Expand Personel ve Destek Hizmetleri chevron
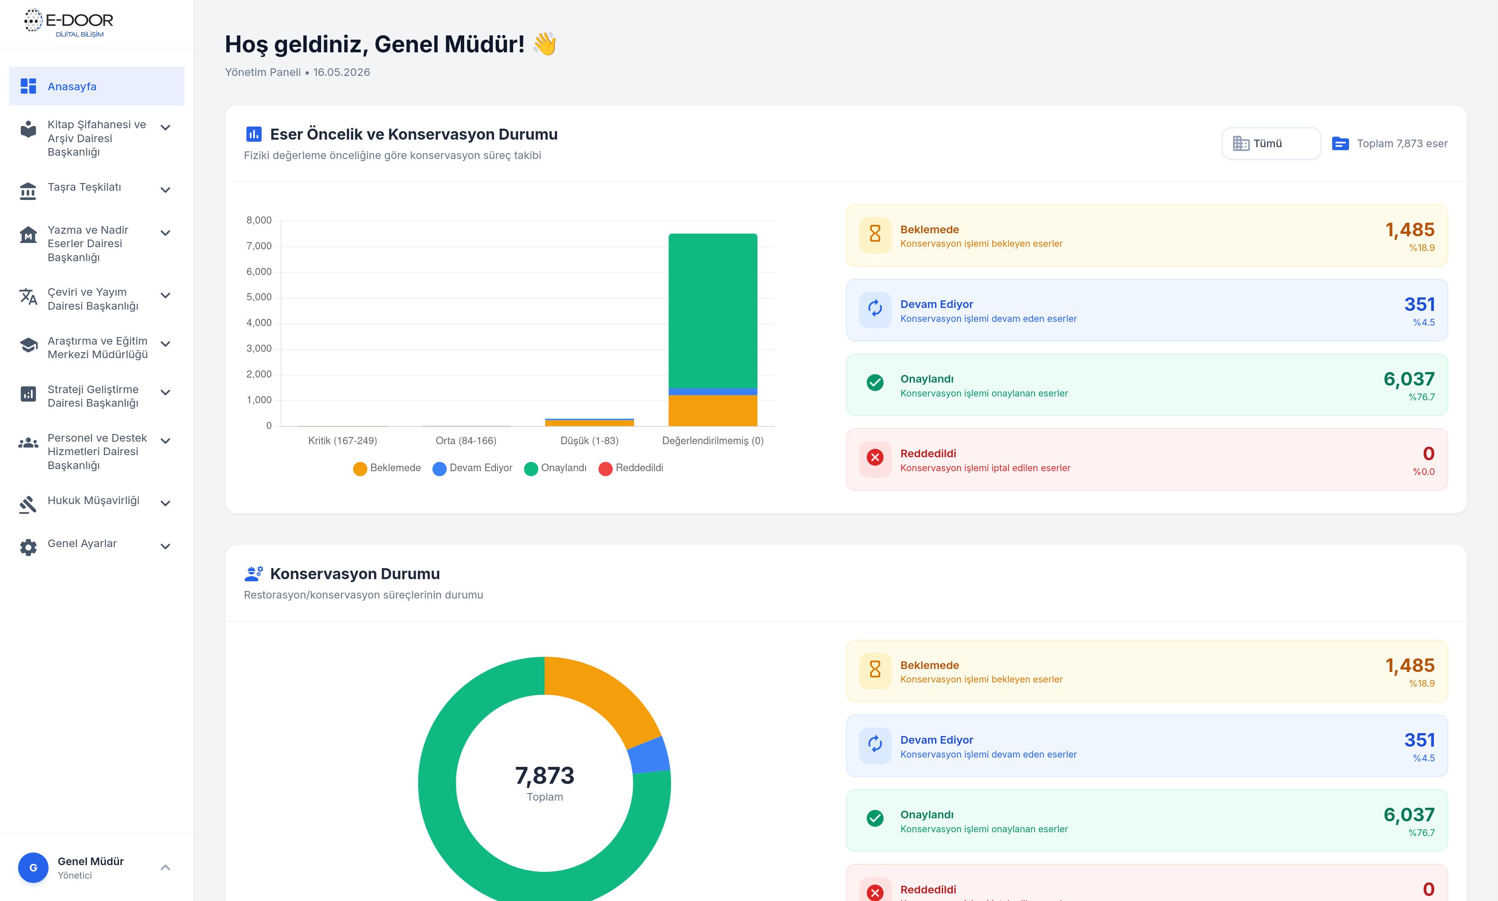The image size is (1498, 901). click(165, 441)
